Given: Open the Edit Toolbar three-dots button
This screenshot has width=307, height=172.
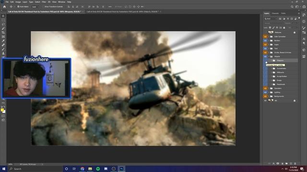Looking at the screenshot, I should pyautogui.click(x=3, y=103).
